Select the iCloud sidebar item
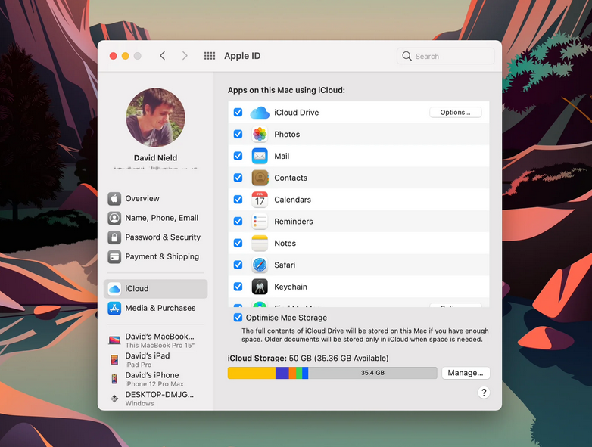 (155, 289)
